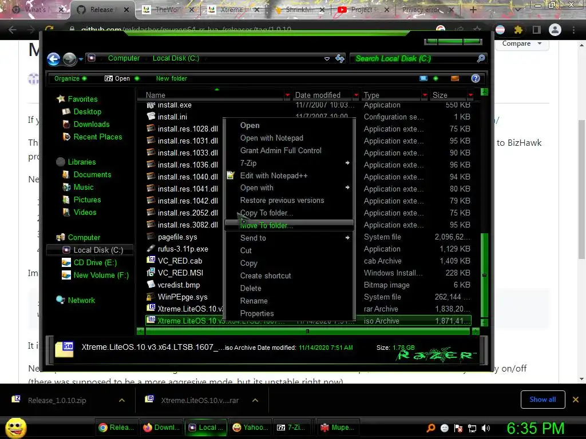Image resolution: width=586 pixels, height=439 pixels.
Task: Open the Type column filter dropdown
Action: point(425,95)
